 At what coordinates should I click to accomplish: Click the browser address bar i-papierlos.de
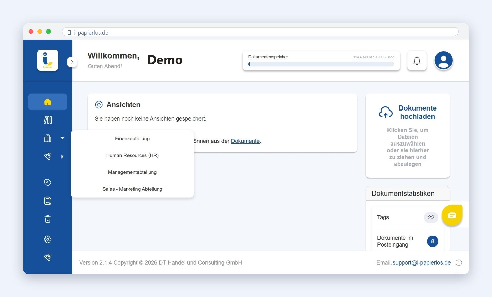tap(260, 32)
